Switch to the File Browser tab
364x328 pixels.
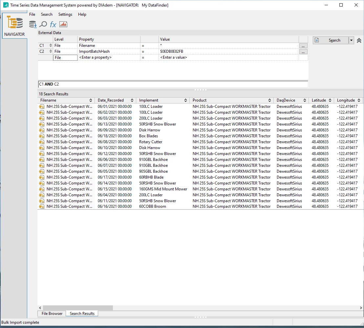(52, 314)
